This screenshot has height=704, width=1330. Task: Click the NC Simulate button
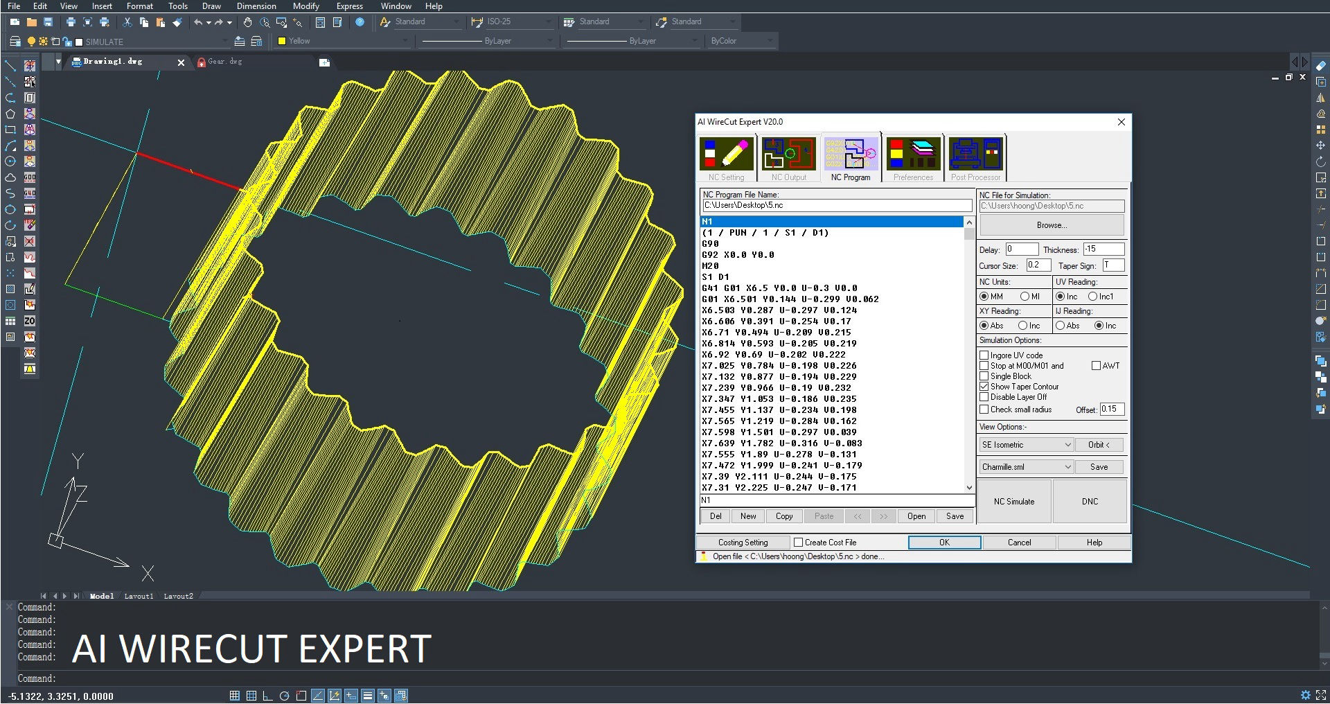pos(1013,502)
